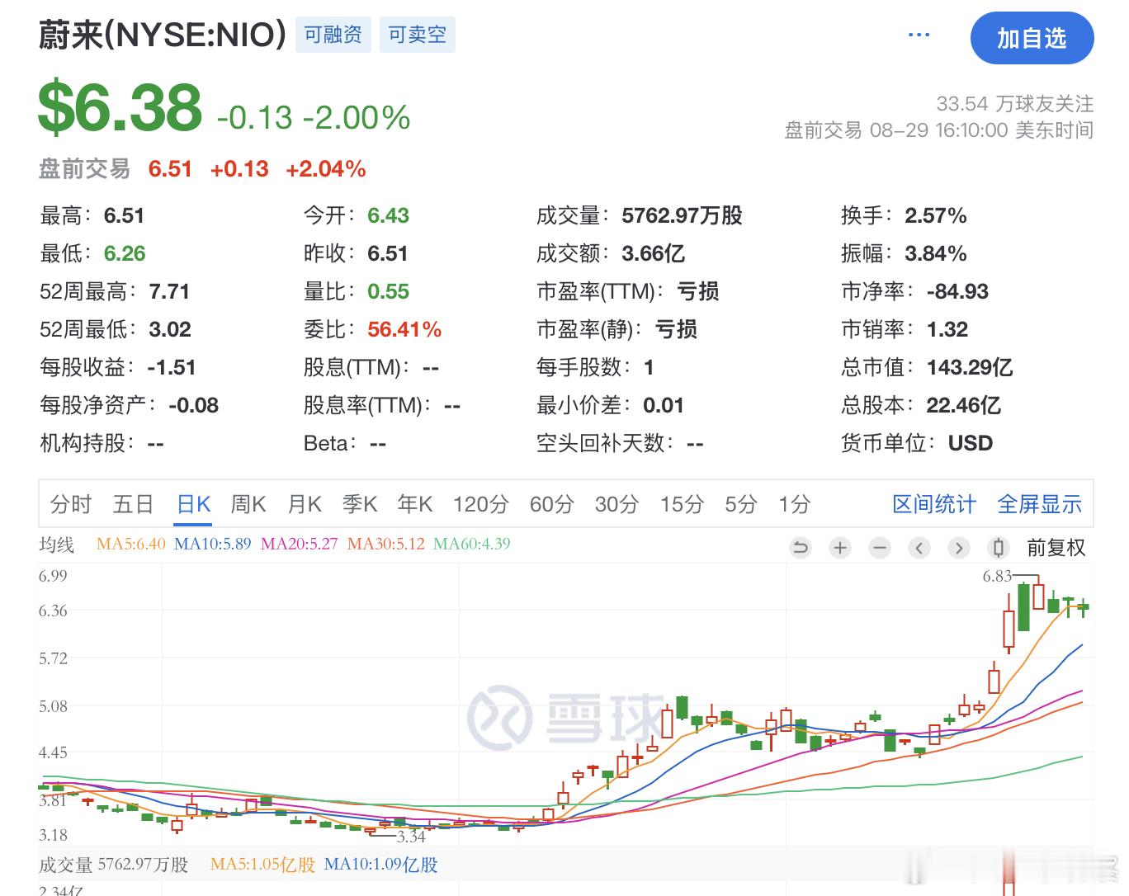Switch to the 分时 chart tab
The width and height of the screenshot is (1129, 896).
(71, 504)
